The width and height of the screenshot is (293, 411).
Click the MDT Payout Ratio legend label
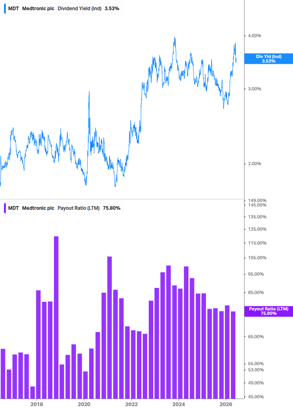tap(64, 208)
